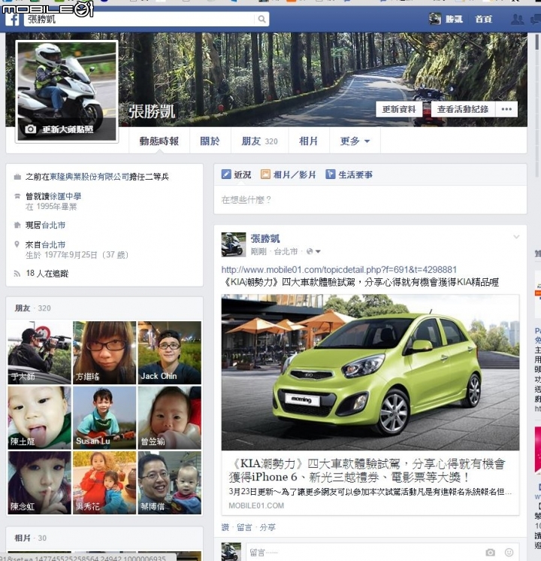Click 台北市 link after 現居
541x561 pixels.
(53, 225)
